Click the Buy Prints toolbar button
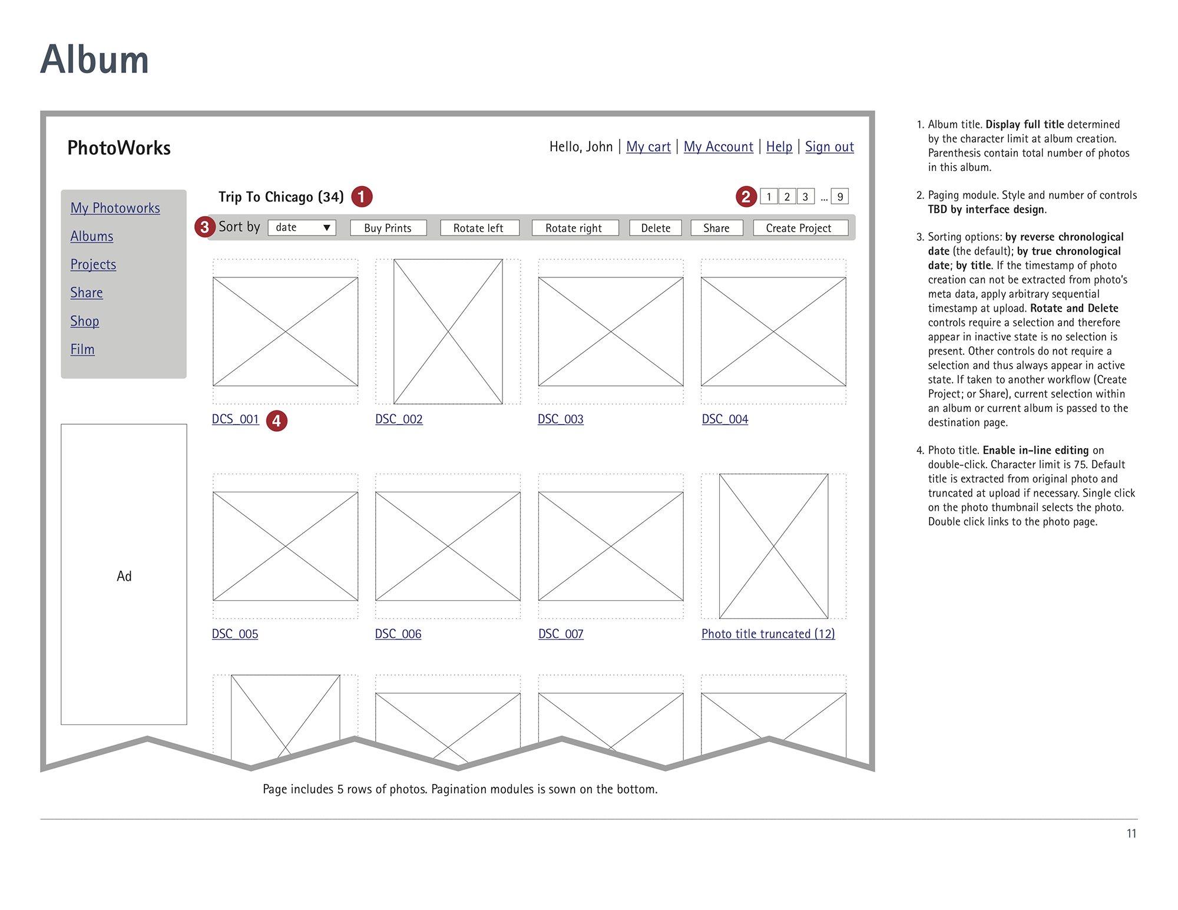This screenshot has width=1178, height=910. click(386, 227)
